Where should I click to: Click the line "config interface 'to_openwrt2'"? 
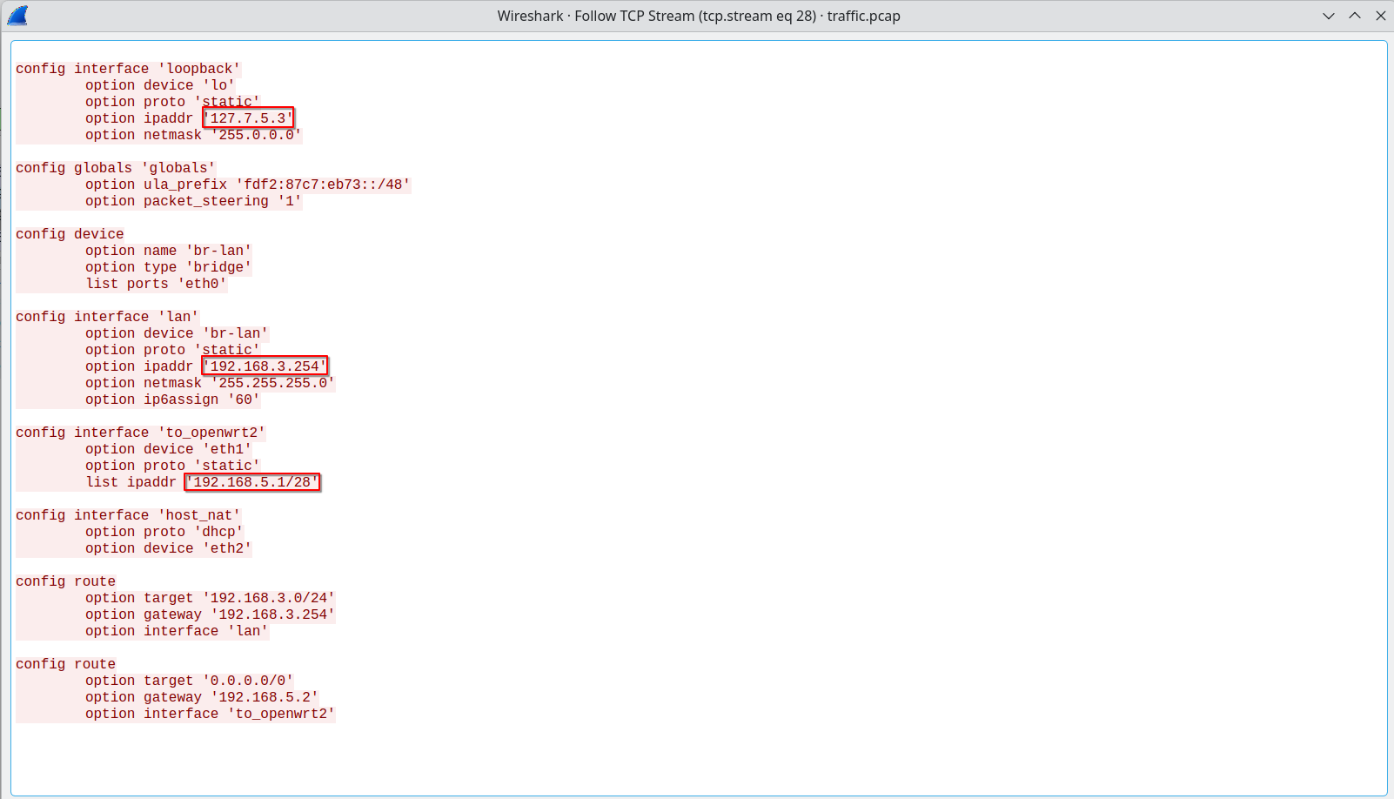click(141, 433)
